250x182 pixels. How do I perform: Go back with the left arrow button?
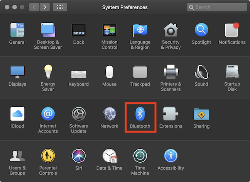34,7
